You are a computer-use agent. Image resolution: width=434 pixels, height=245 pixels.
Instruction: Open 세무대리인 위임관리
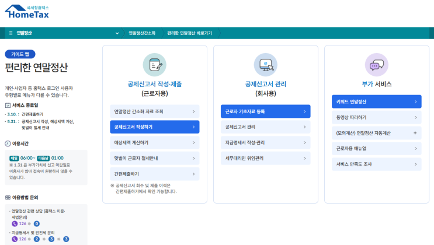[266, 158]
